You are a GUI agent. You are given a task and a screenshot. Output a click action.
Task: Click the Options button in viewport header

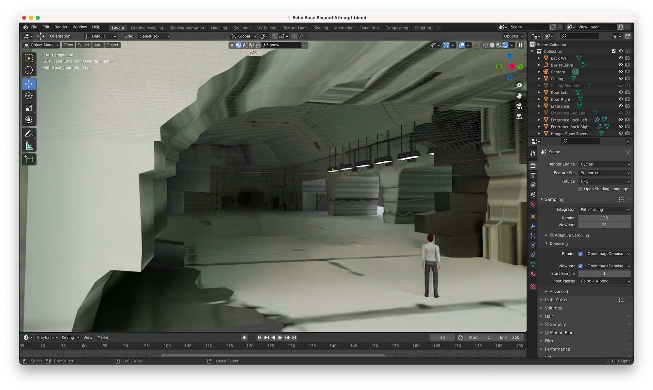[x=513, y=36]
